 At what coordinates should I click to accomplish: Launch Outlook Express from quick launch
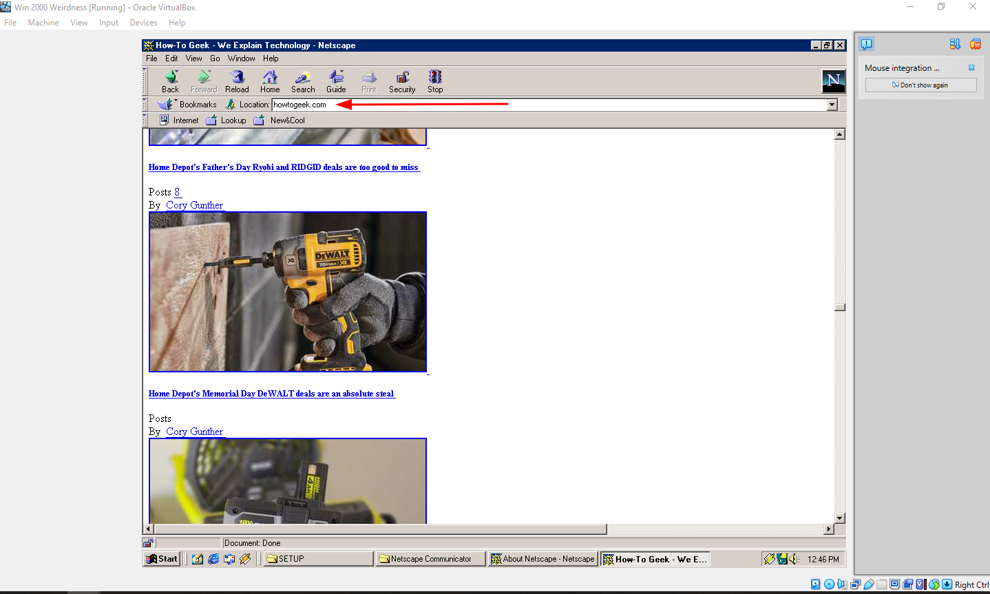(229, 559)
